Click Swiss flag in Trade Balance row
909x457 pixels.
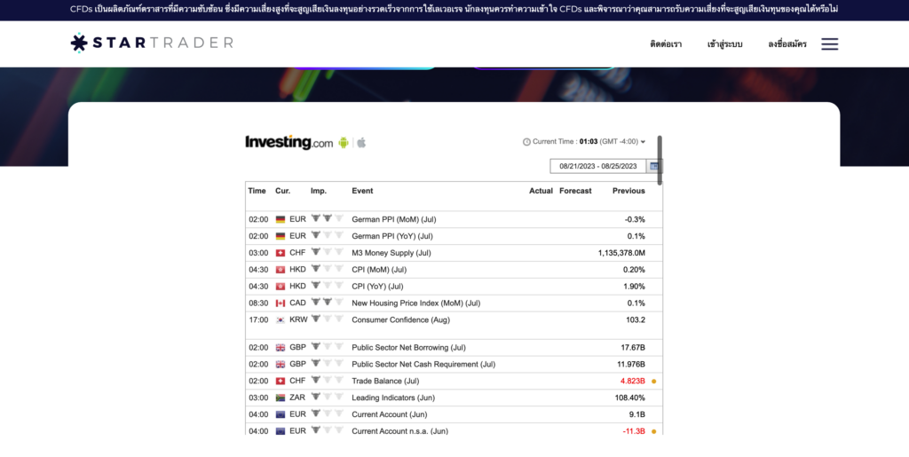[281, 381]
